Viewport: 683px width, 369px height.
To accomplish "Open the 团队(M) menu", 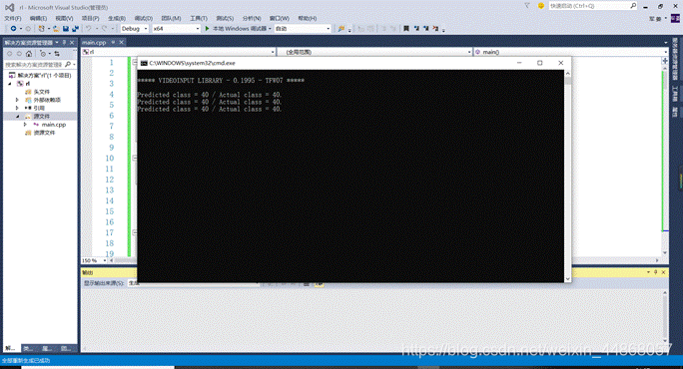I will click(171, 18).
